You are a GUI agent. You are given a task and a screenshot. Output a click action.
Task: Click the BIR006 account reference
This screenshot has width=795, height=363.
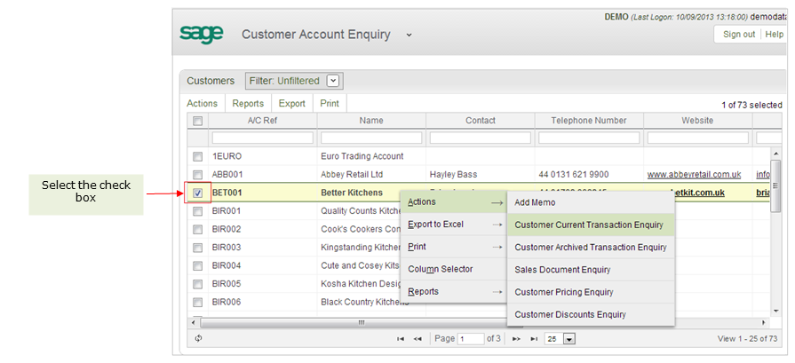pos(227,302)
